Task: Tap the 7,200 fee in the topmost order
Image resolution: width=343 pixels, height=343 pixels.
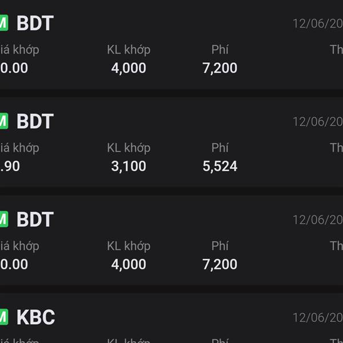Action: (x=220, y=68)
